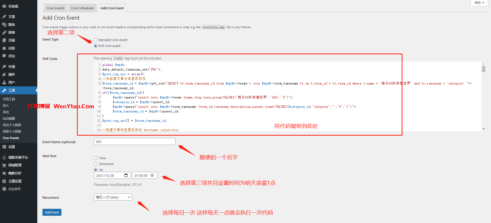This screenshot has height=223, width=491.
Task: Choose the At: next-run option
Action: (96, 170)
